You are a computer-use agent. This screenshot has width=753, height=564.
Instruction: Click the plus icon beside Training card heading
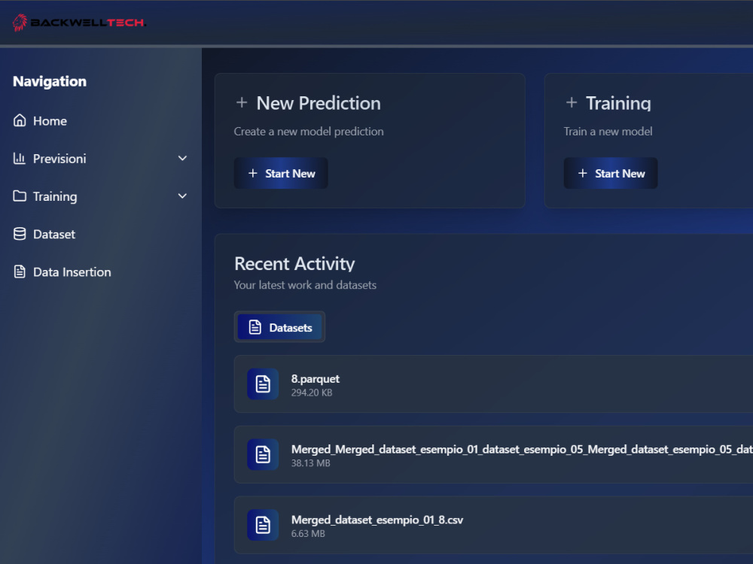(x=572, y=102)
